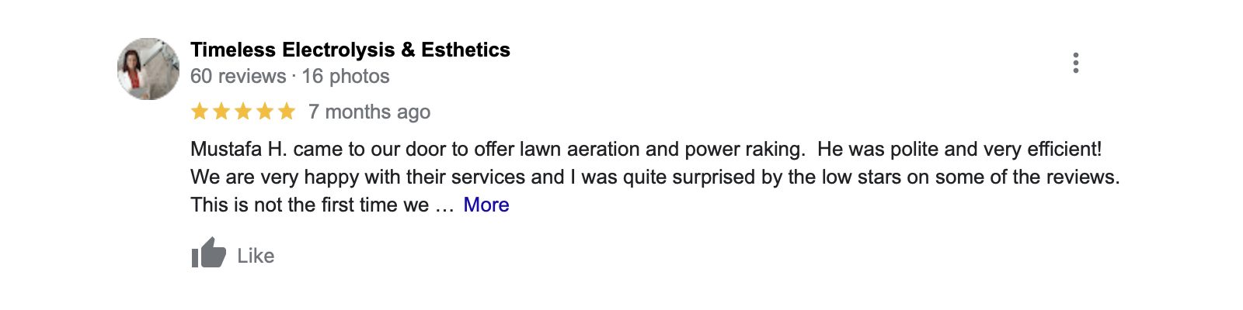
Task: Expand the review with the More link
Action: 486,205
